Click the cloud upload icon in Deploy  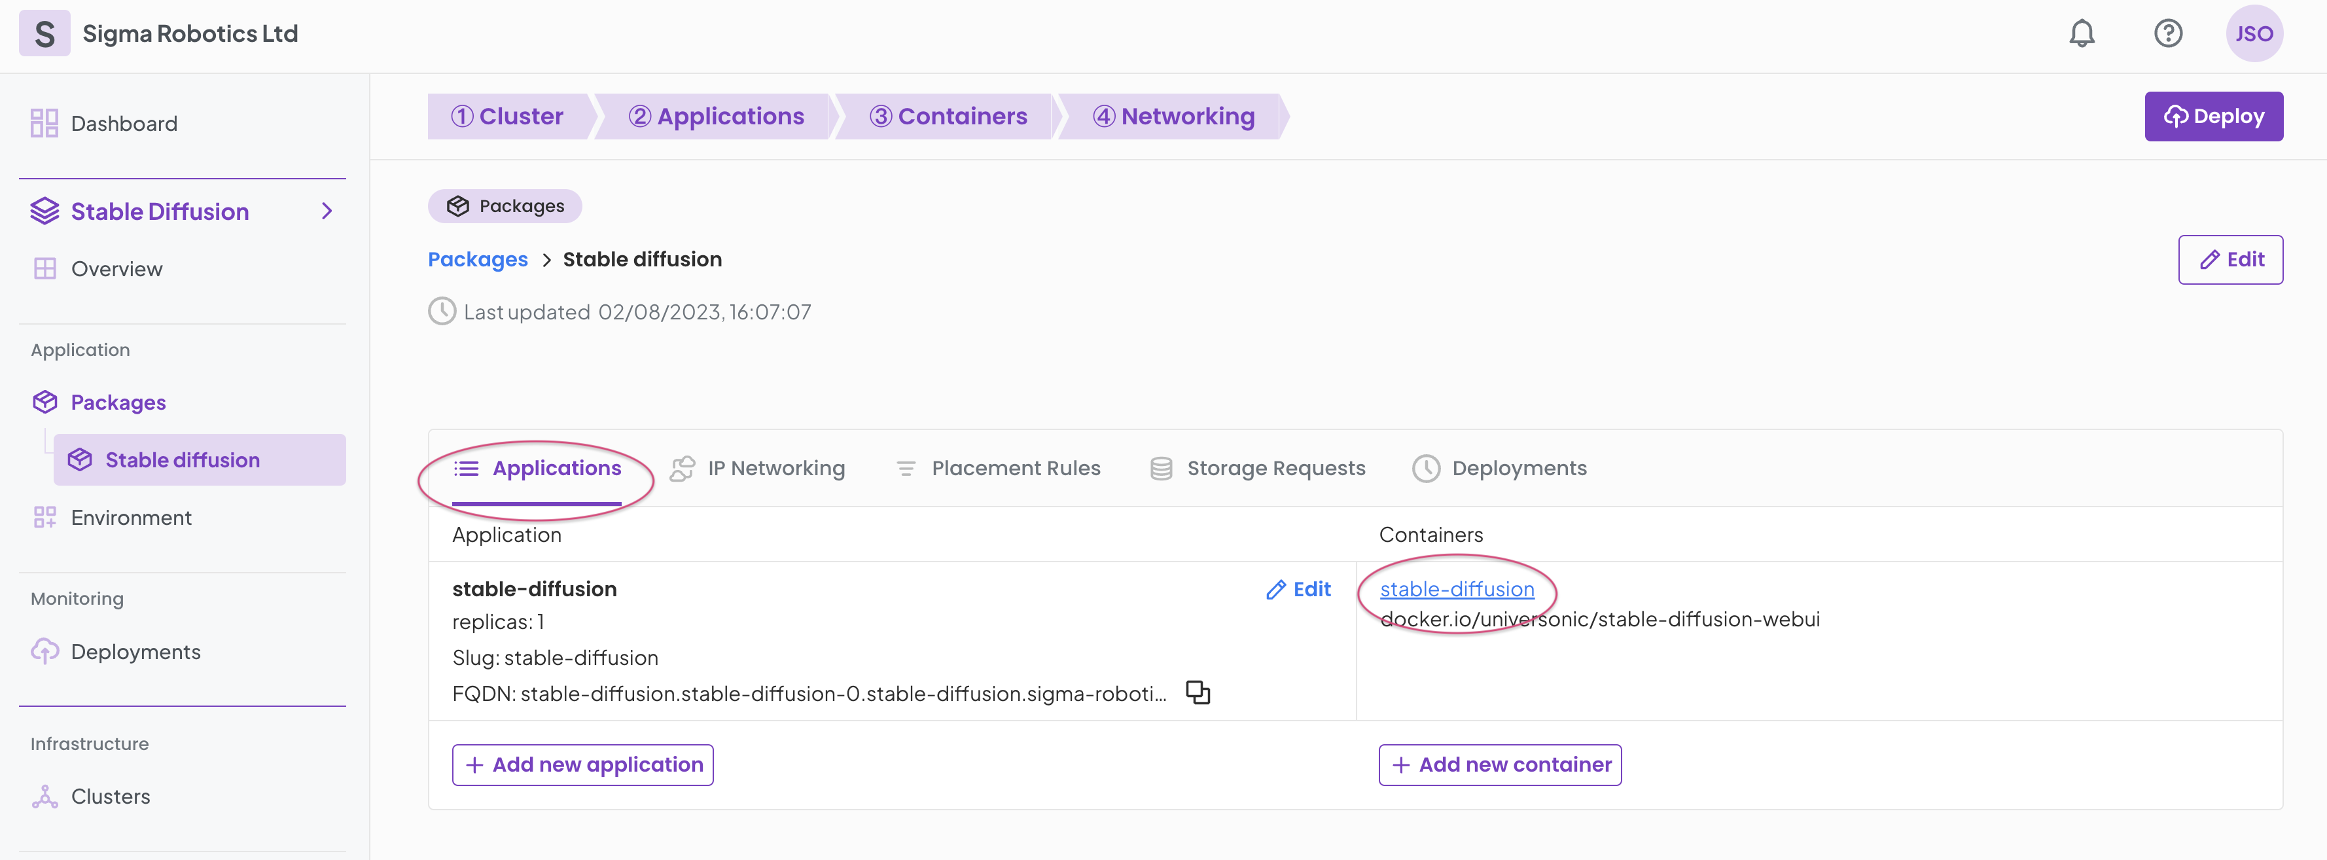(x=2176, y=116)
